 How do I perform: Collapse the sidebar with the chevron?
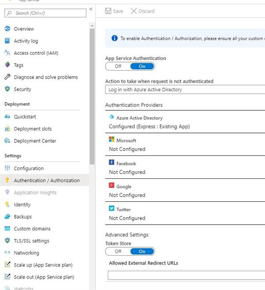tap(91, 9)
